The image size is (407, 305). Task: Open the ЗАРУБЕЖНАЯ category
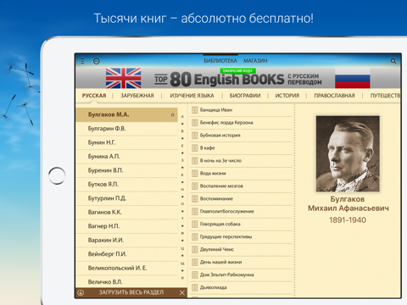[x=137, y=96]
